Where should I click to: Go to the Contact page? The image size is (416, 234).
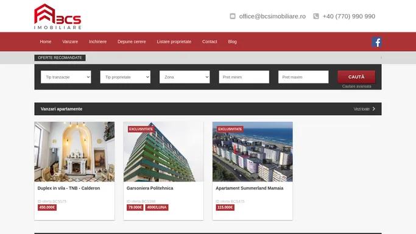click(210, 41)
